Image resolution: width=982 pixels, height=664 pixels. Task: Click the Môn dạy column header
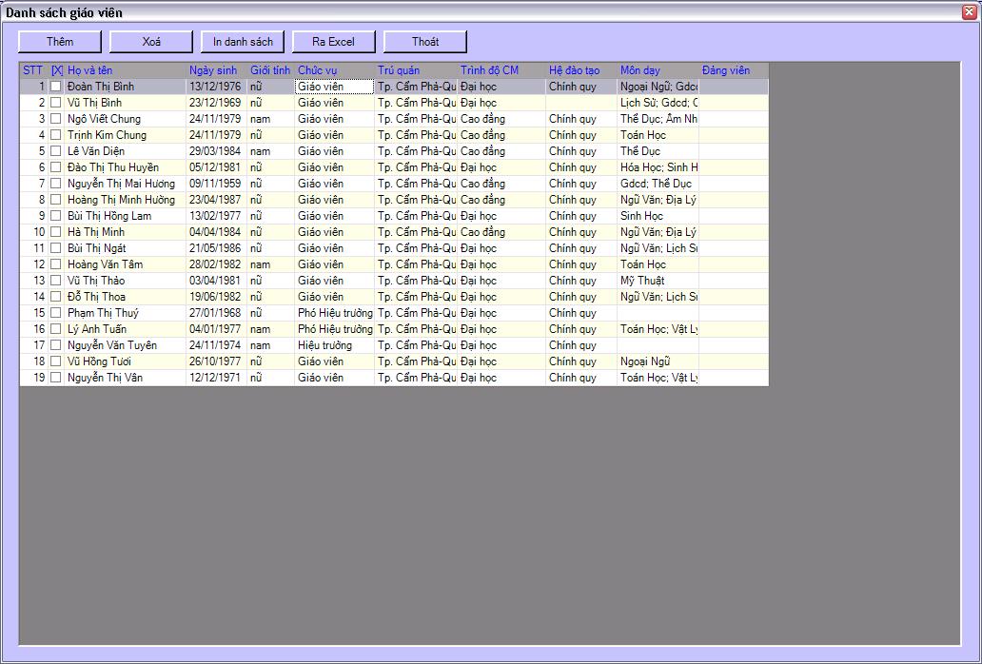658,70
